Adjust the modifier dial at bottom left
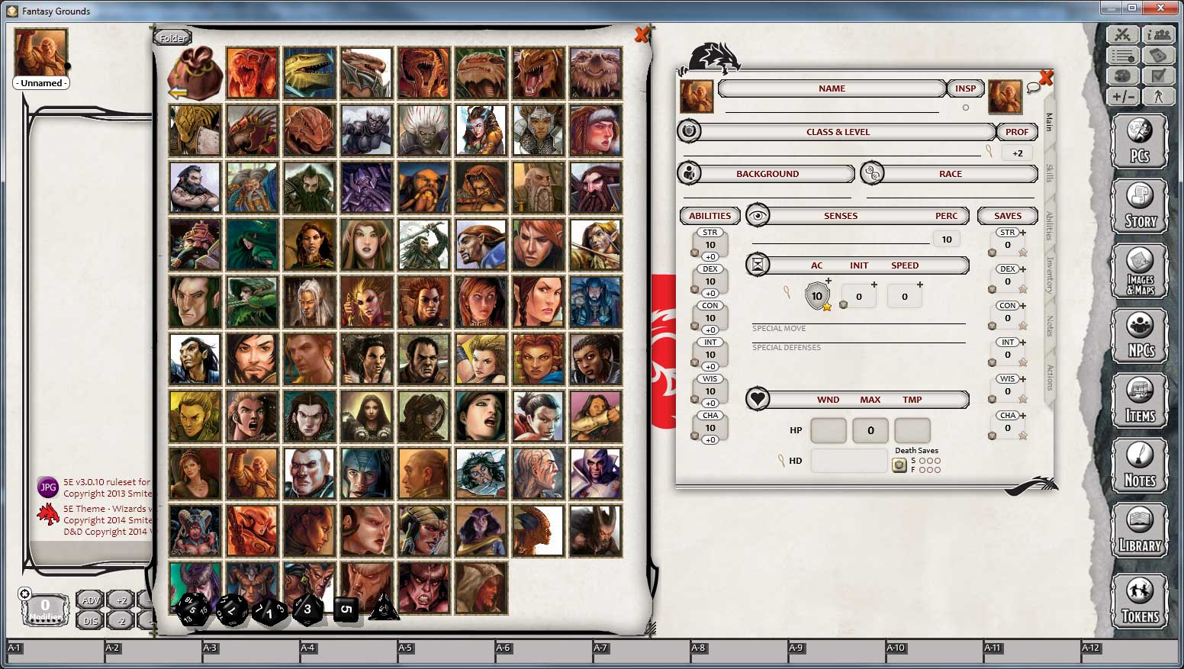 46,607
